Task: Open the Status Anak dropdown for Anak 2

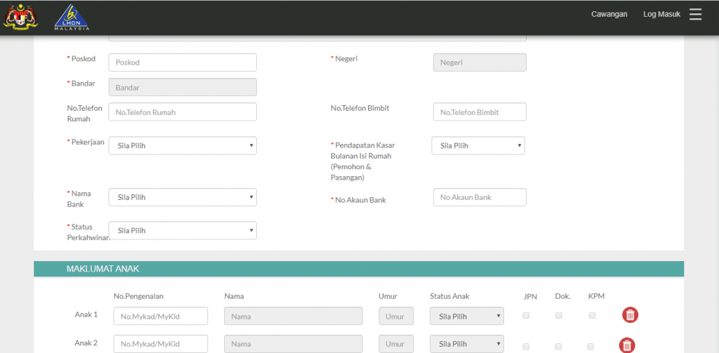Action: tap(467, 344)
